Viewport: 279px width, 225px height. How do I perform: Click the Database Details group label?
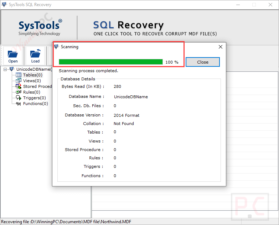point(78,79)
